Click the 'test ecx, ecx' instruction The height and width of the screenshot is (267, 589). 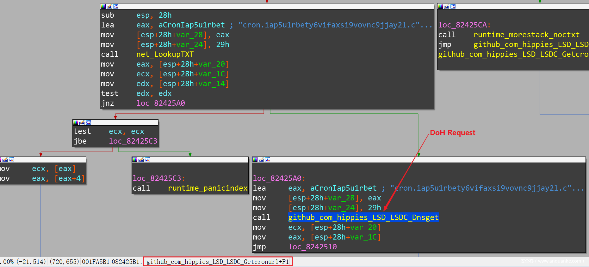(x=109, y=131)
